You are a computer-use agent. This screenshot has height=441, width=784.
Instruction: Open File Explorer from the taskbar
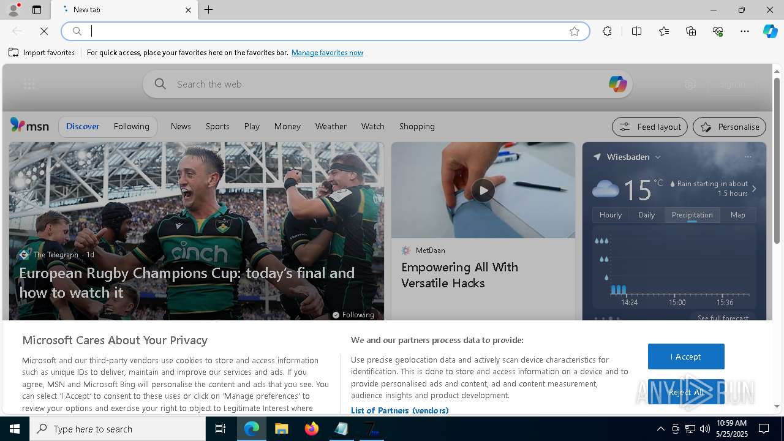(x=281, y=429)
